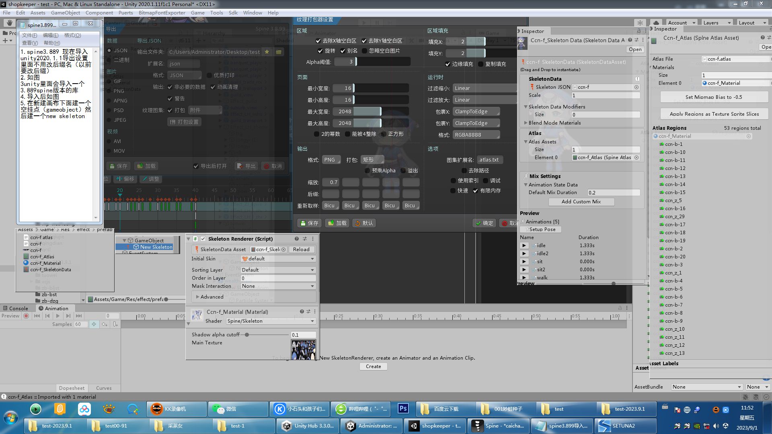Viewport: 772px width, 434px height.
Task: Toggle the 别名 alias checkbox
Action: pos(343,51)
